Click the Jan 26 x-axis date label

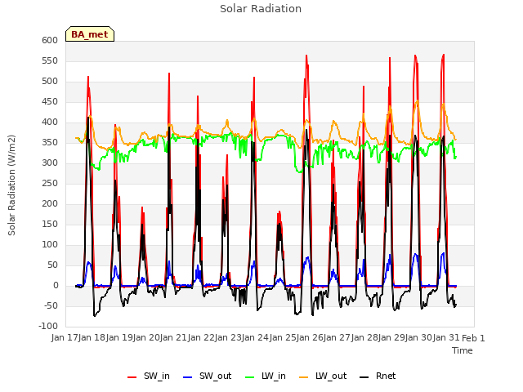(310, 337)
